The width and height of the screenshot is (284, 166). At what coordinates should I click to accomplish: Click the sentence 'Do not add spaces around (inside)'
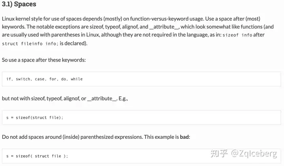[41, 137]
